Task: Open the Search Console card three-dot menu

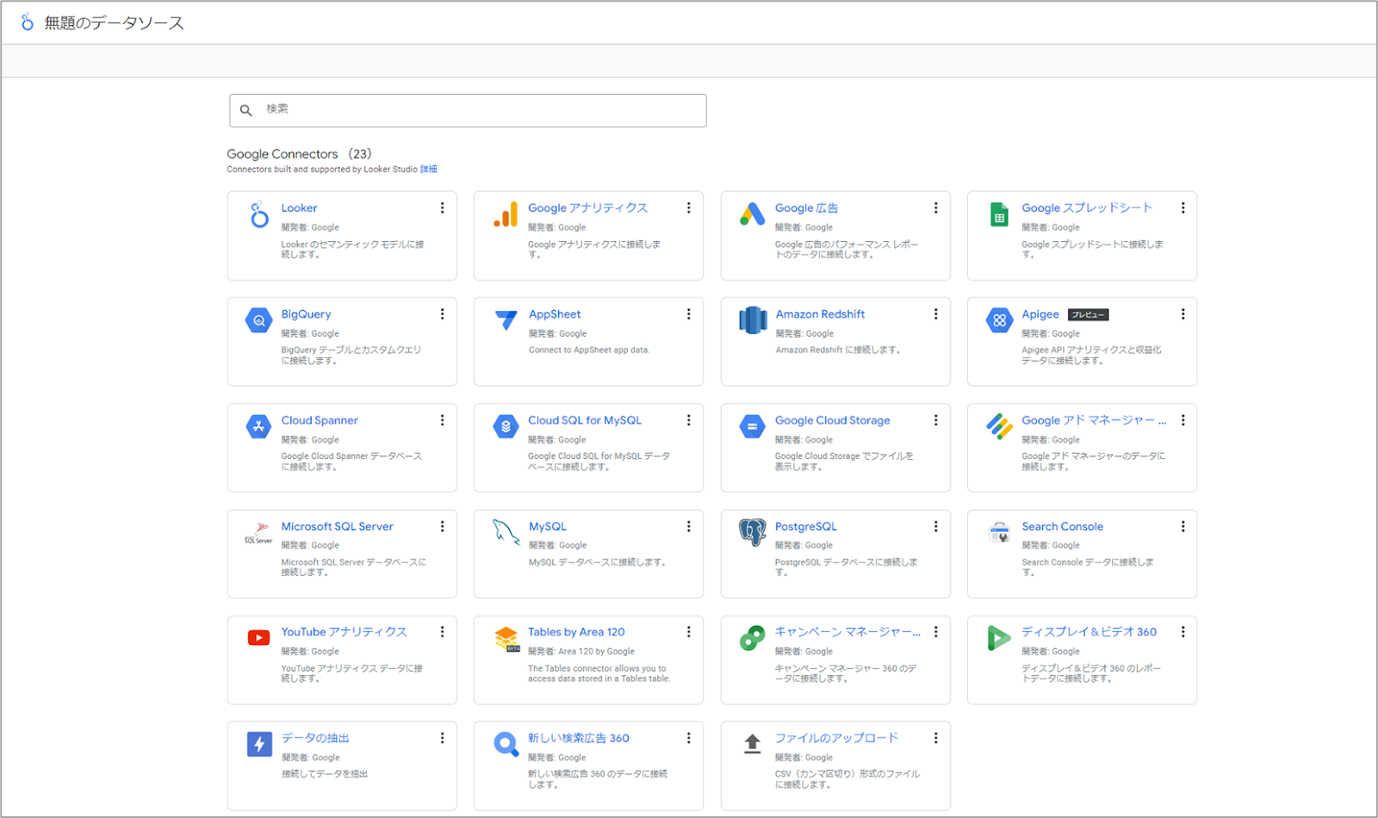Action: (x=1182, y=526)
